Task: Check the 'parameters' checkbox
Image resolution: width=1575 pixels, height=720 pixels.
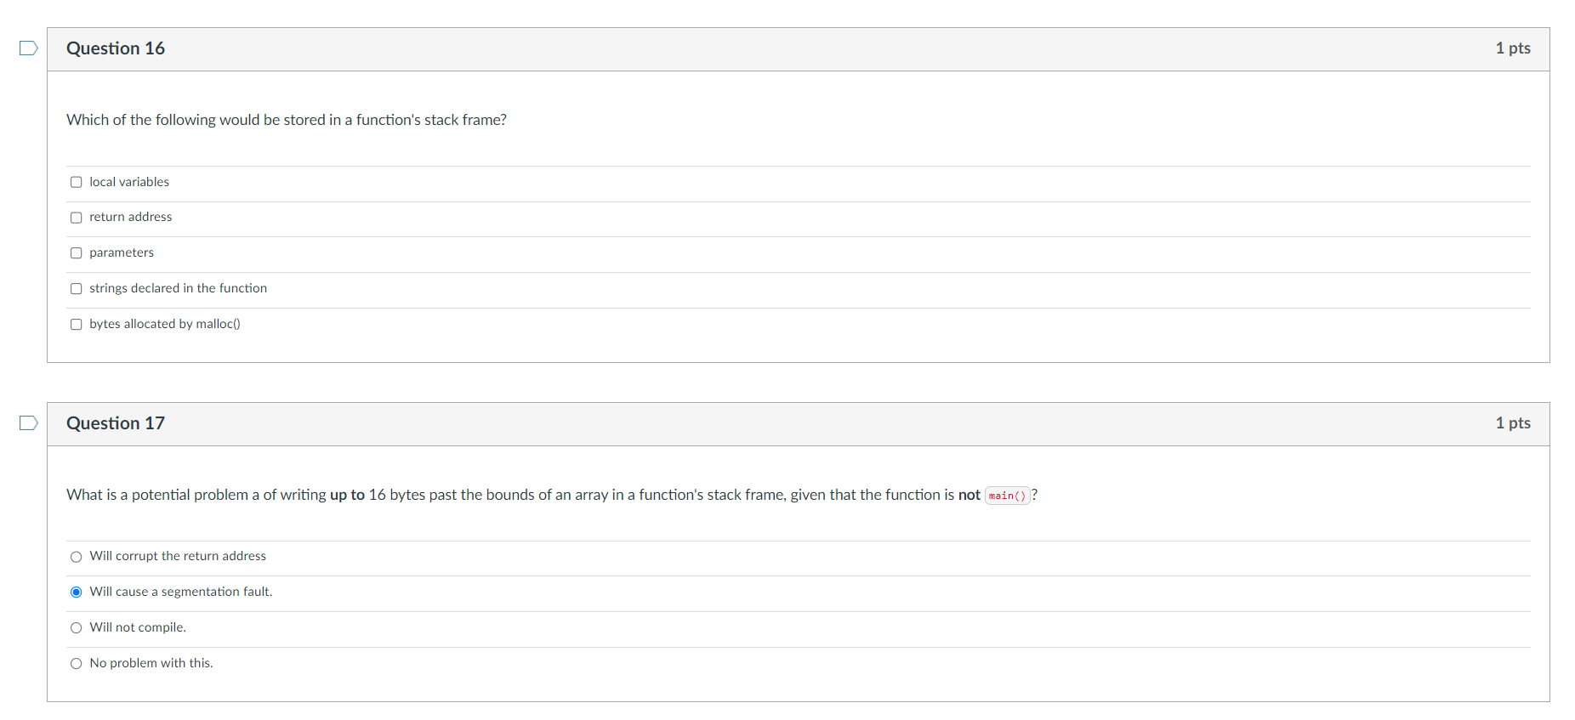Action: coord(77,253)
